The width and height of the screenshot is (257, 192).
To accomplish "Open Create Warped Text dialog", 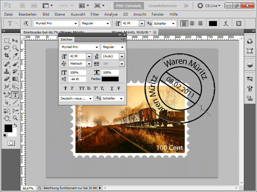I will (x=226, y=23).
